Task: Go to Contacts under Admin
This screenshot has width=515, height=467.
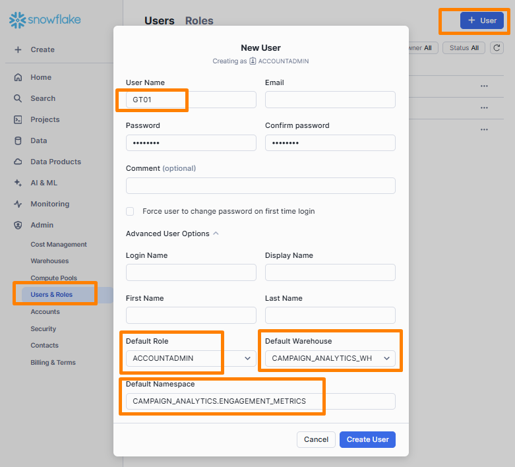Action: [x=44, y=346]
